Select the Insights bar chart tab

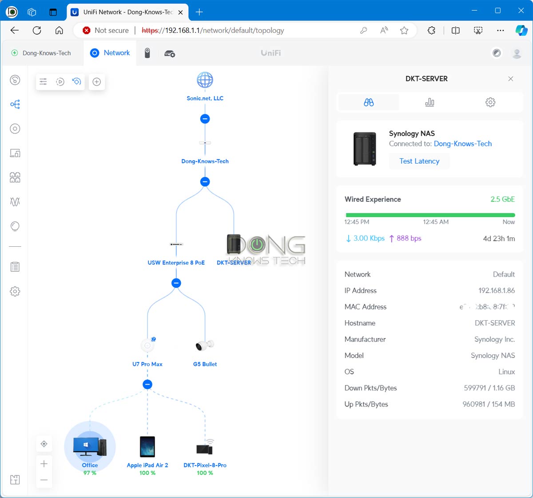click(x=430, y=102)
